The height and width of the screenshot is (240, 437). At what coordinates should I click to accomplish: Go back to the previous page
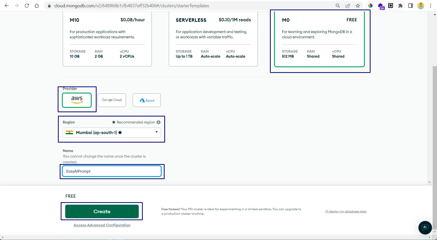point(7,6)
